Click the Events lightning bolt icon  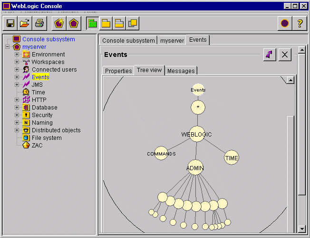(x=26, y=77)
